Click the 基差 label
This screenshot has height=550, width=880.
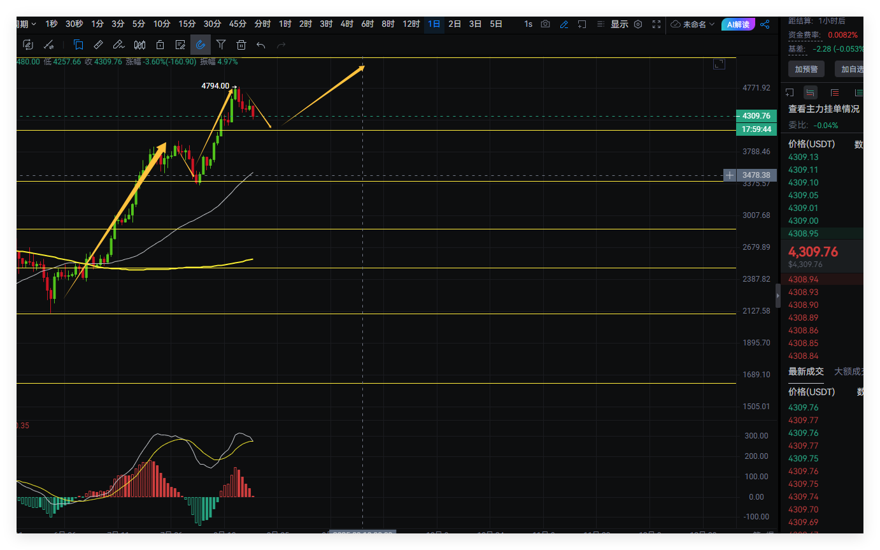[797, 48]
